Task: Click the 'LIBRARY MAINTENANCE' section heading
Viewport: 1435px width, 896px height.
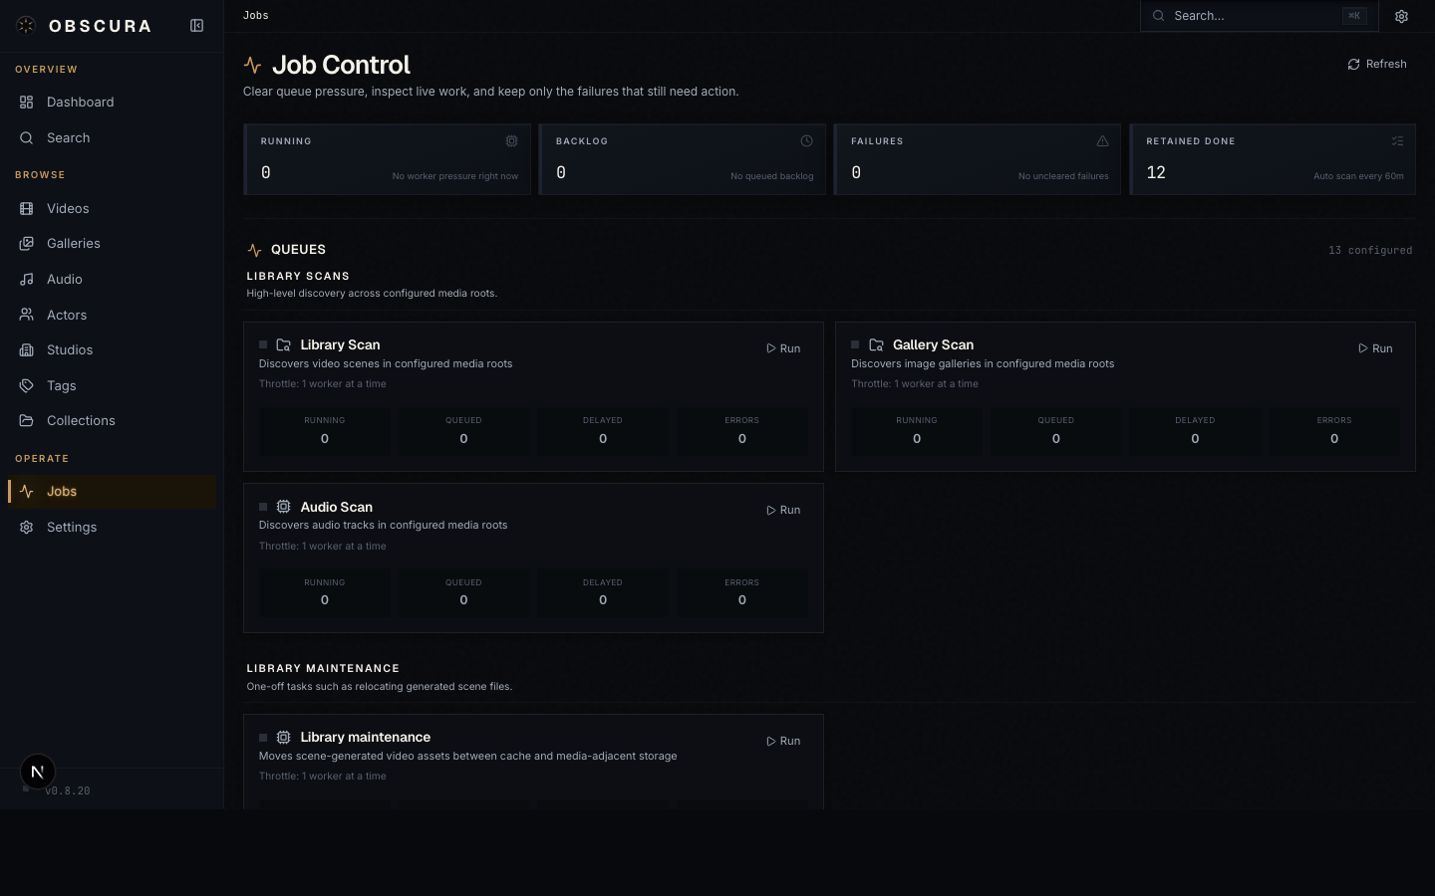Action: click(x=323, y=669)
